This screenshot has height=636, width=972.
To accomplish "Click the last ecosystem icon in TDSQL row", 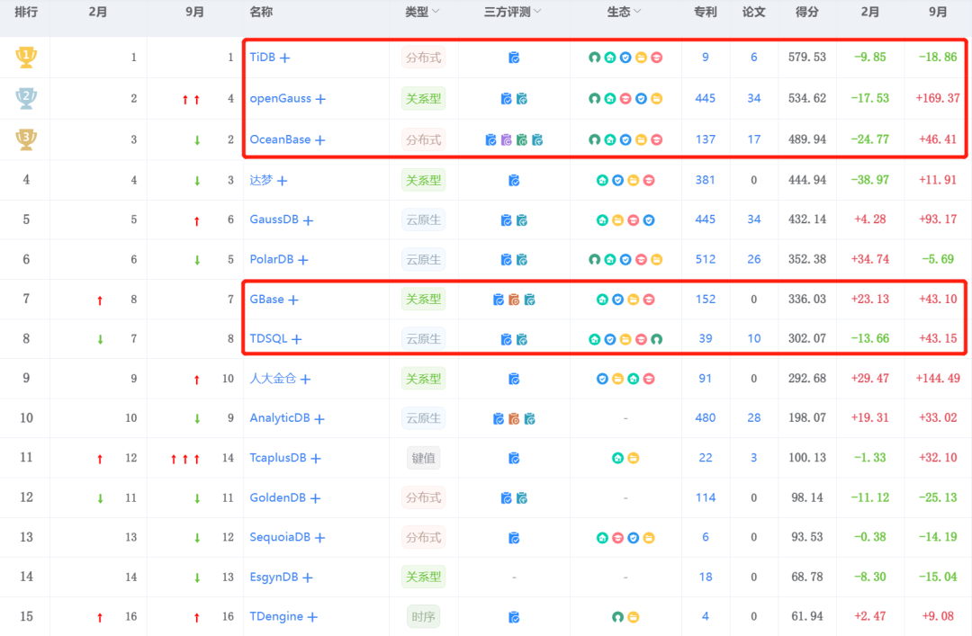I will (656, 339).
